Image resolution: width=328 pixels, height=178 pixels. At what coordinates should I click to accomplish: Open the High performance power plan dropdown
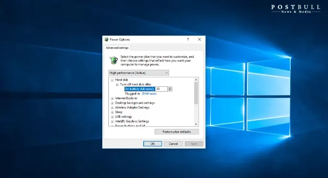click(x=138, y=73)
